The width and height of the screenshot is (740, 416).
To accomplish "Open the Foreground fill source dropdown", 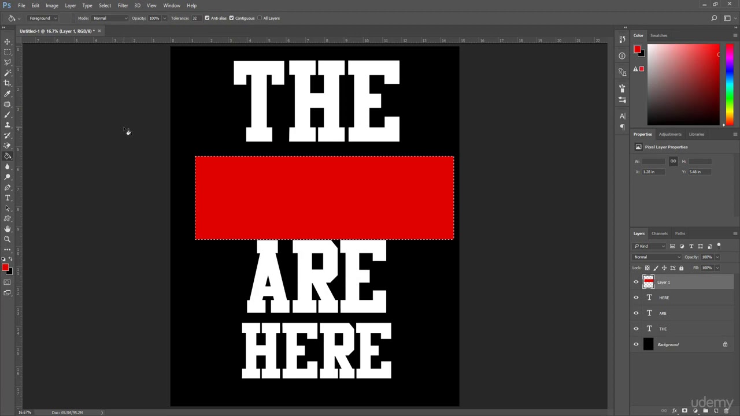I will [x=43, y=18].
